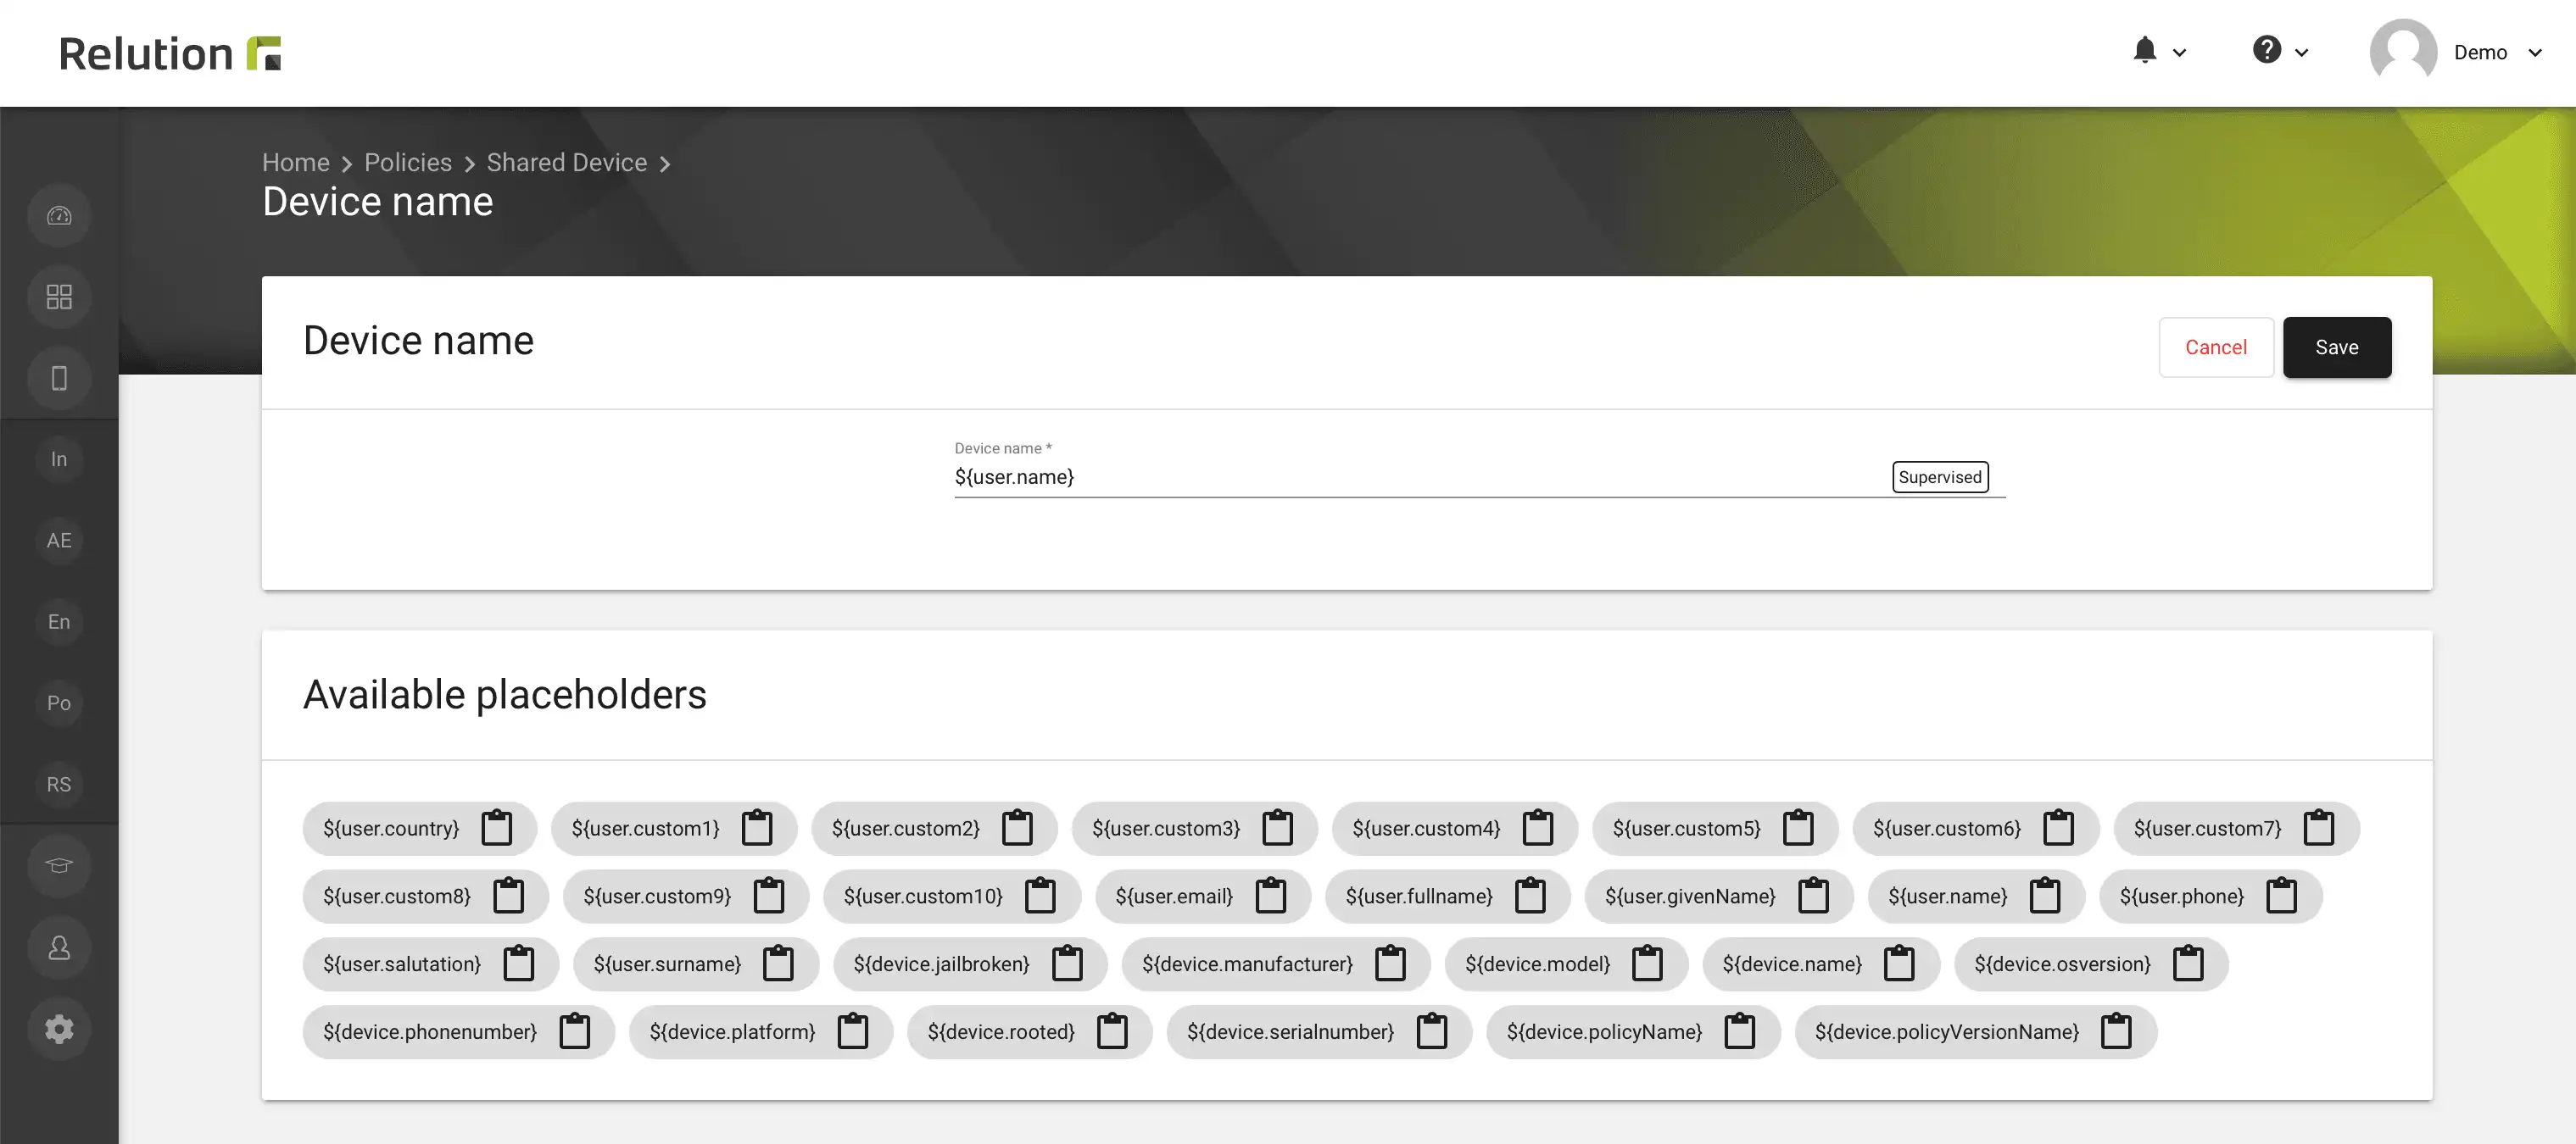Copy ${device.jailbroken} placeholder to clipboard
The image size is (2576, 1144).
coord(1067,964)
